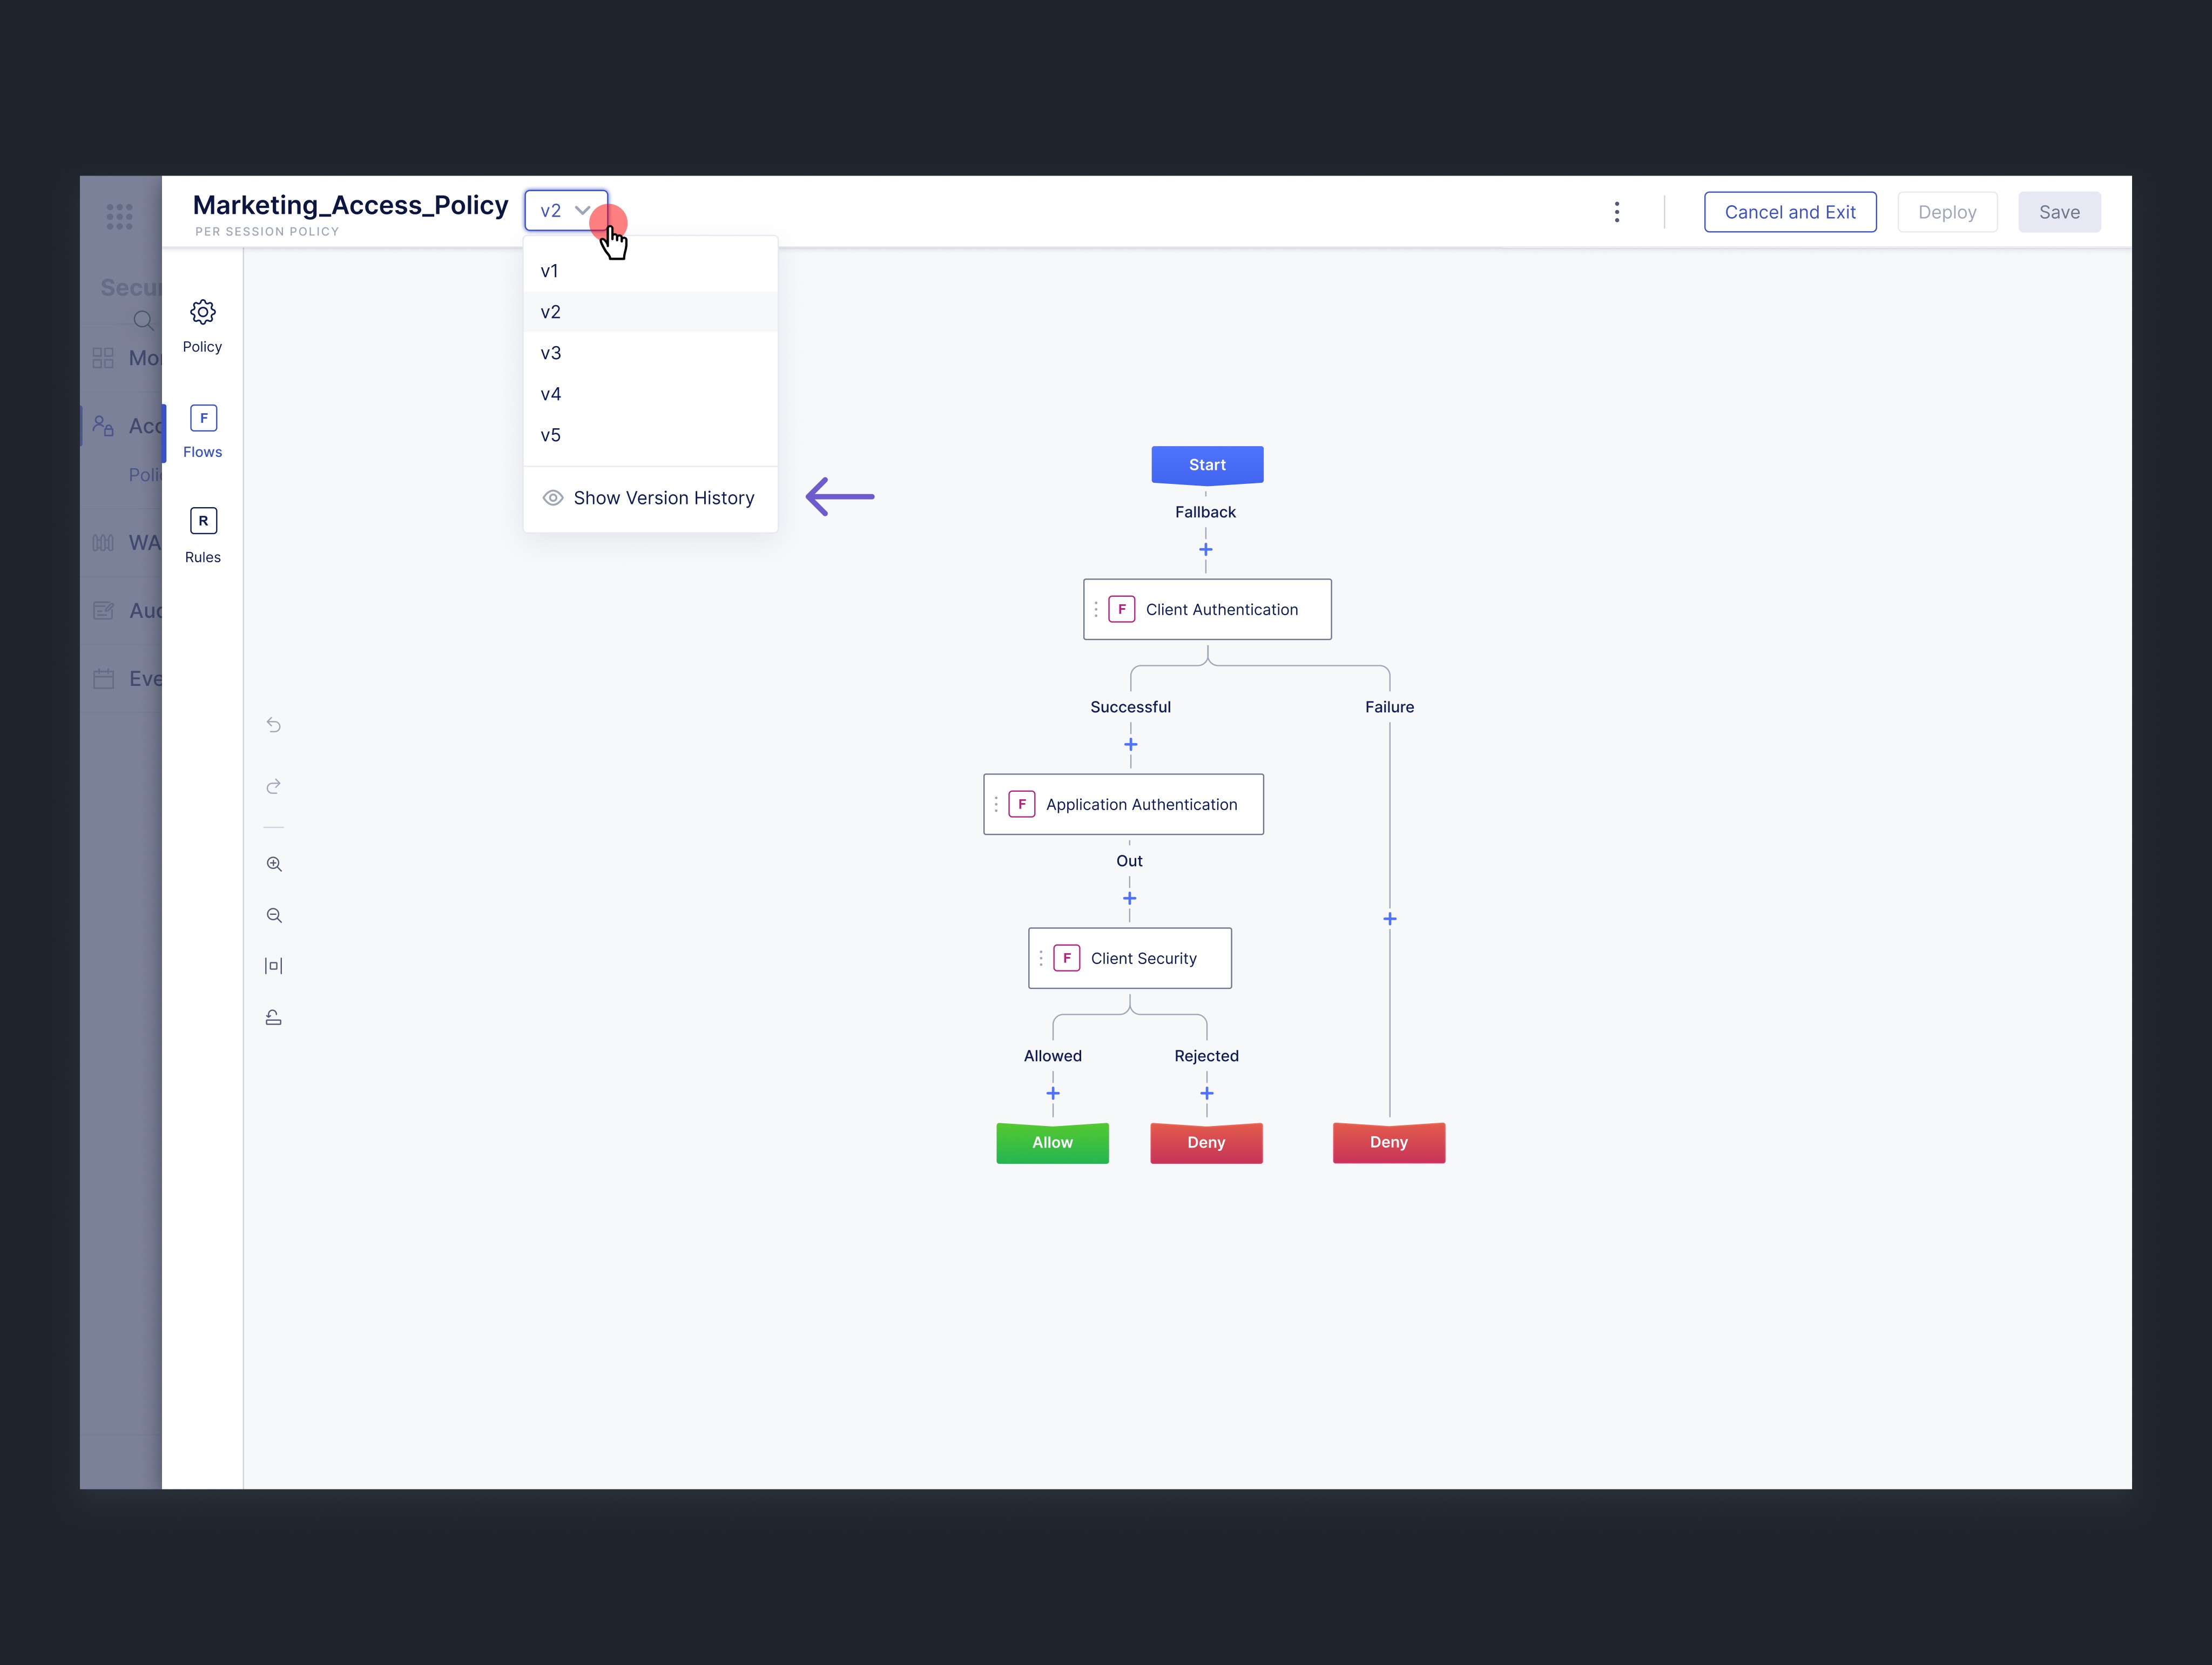Select version v1 from the list
Screen dimensions: 2212x1665
point(550,271)
